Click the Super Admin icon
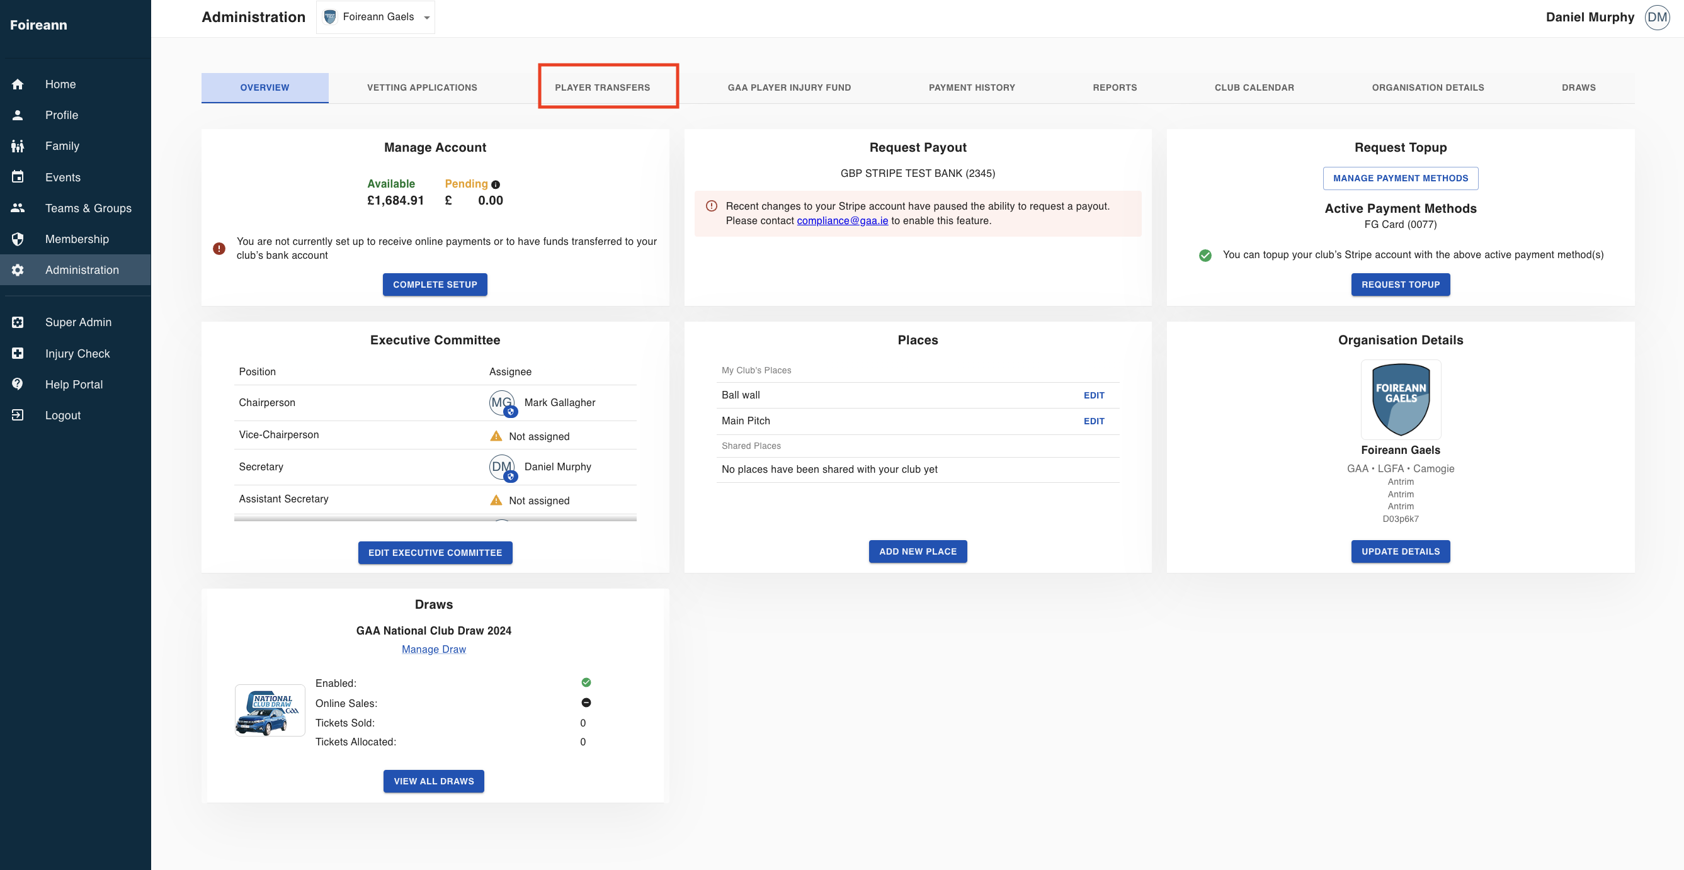Image resolution: width=1684 pixels, height=870 pixels. 18,322
